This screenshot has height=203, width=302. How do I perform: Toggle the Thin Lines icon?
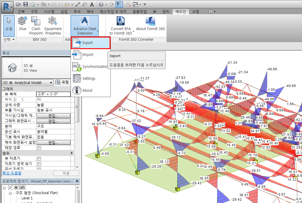click(x=119, y=4)
